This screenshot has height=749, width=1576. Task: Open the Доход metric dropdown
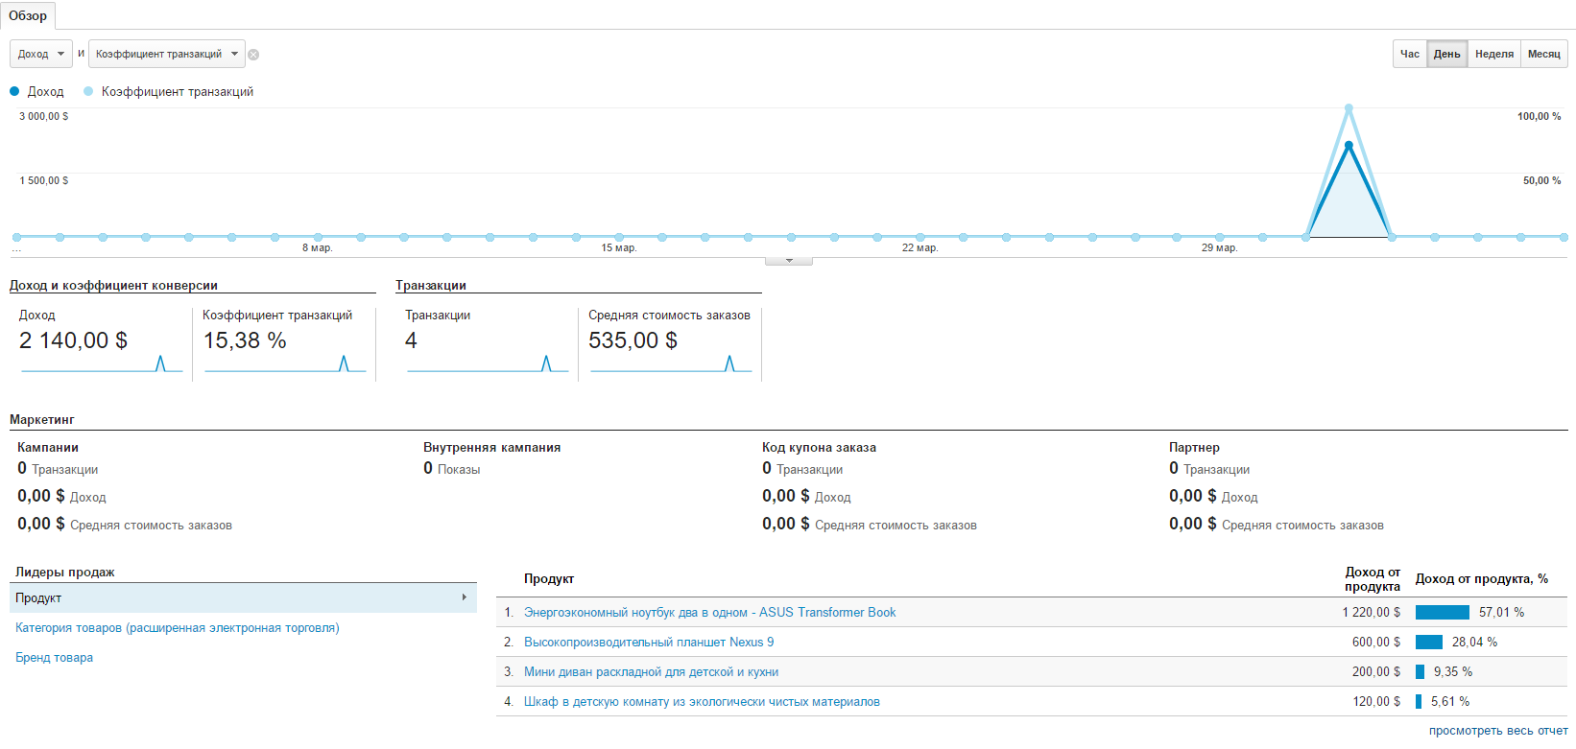click(x=41, y=54)
